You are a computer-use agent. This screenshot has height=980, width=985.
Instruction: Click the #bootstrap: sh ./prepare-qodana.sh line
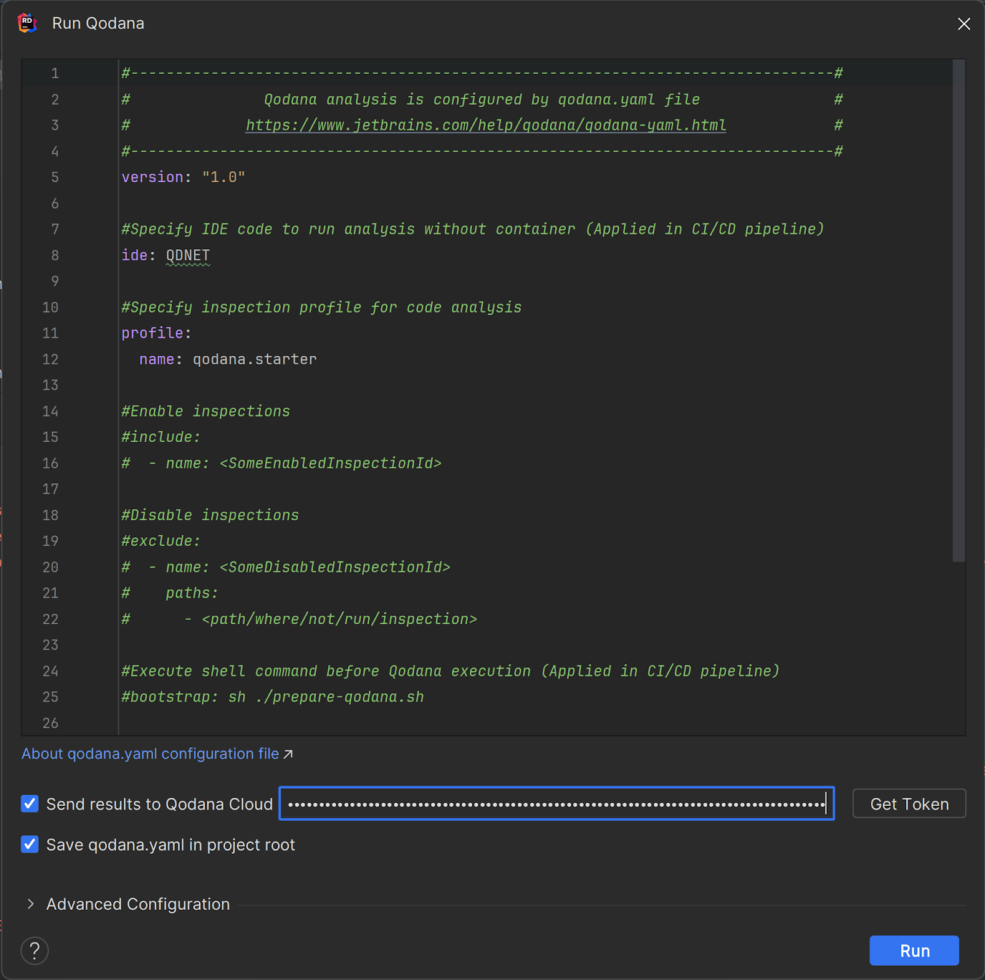pyautogui.click(x=273, y=697)
